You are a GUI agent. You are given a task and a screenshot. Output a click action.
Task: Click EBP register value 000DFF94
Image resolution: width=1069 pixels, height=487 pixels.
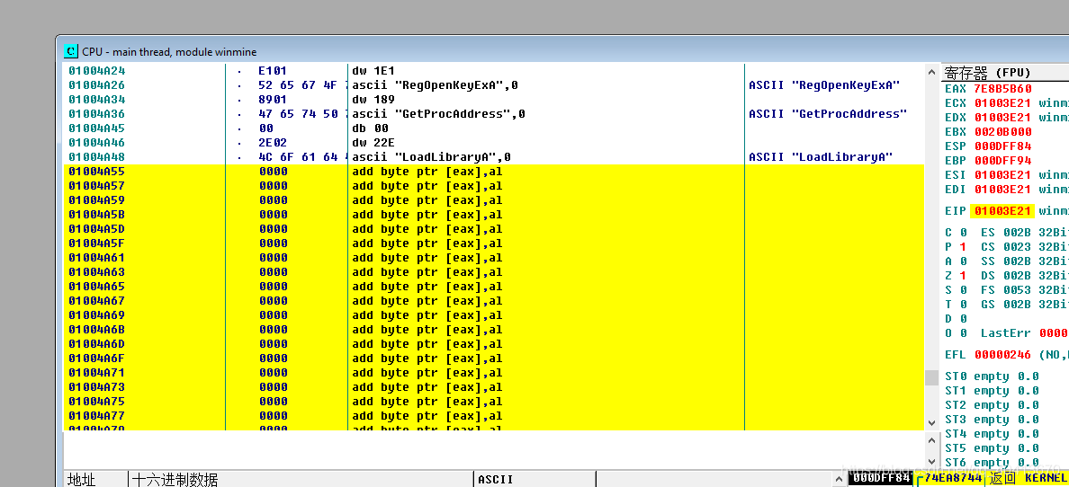click(x=1003, y=160)
